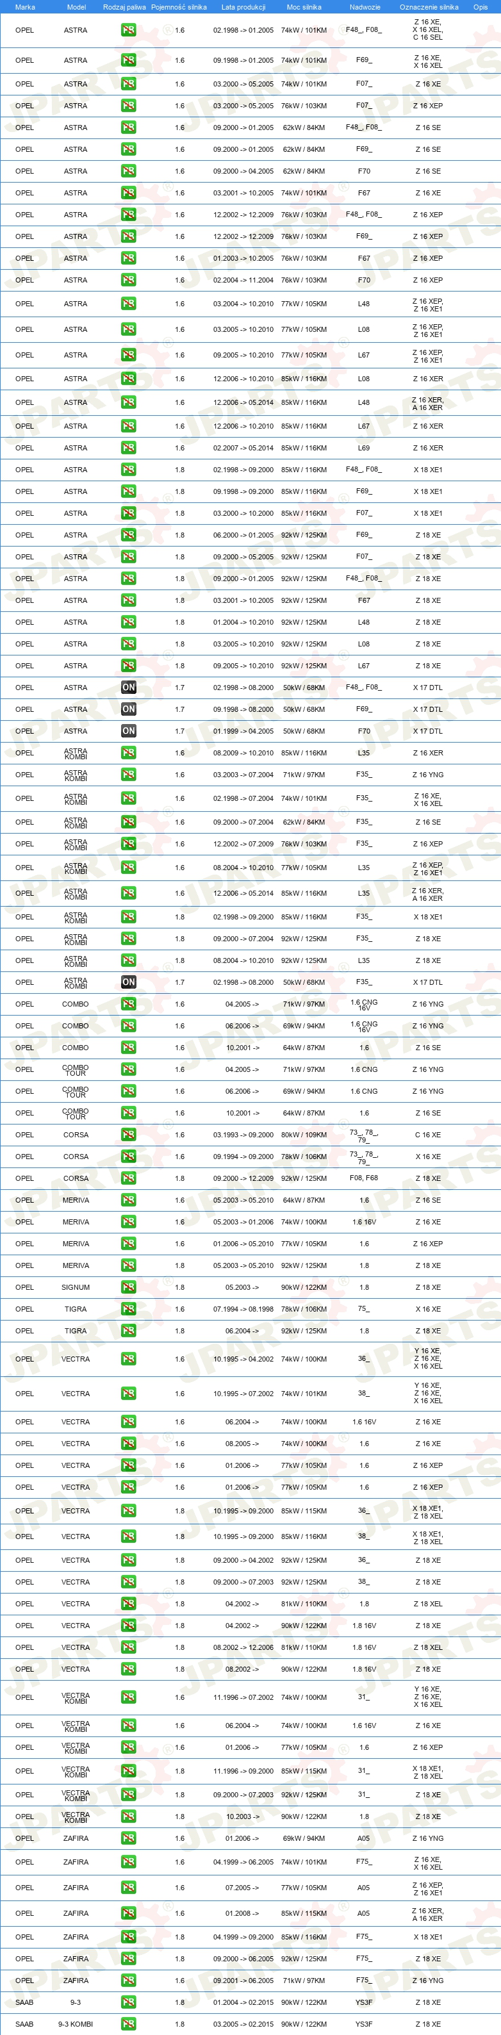Click petrol icon in SAAB 9-3 row dated 01.2004
This screenshot has width=501, height=2035.
(x=128, y=2002)
